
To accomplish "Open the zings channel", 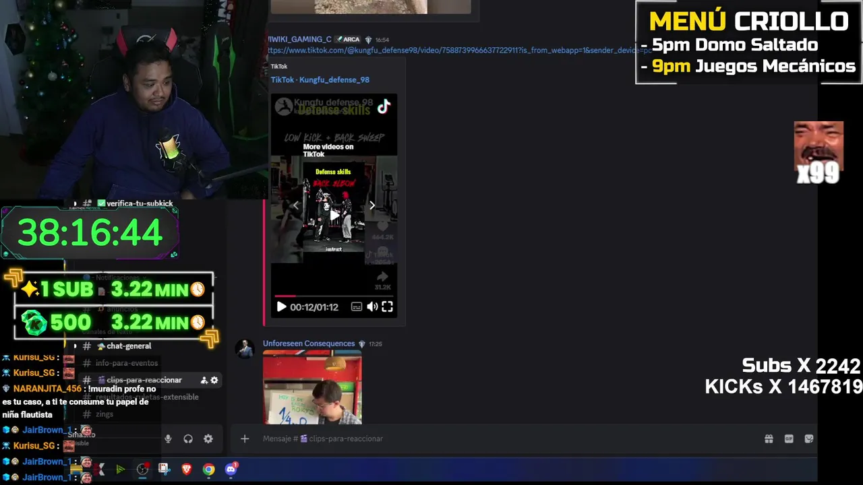I will point(105,414).
